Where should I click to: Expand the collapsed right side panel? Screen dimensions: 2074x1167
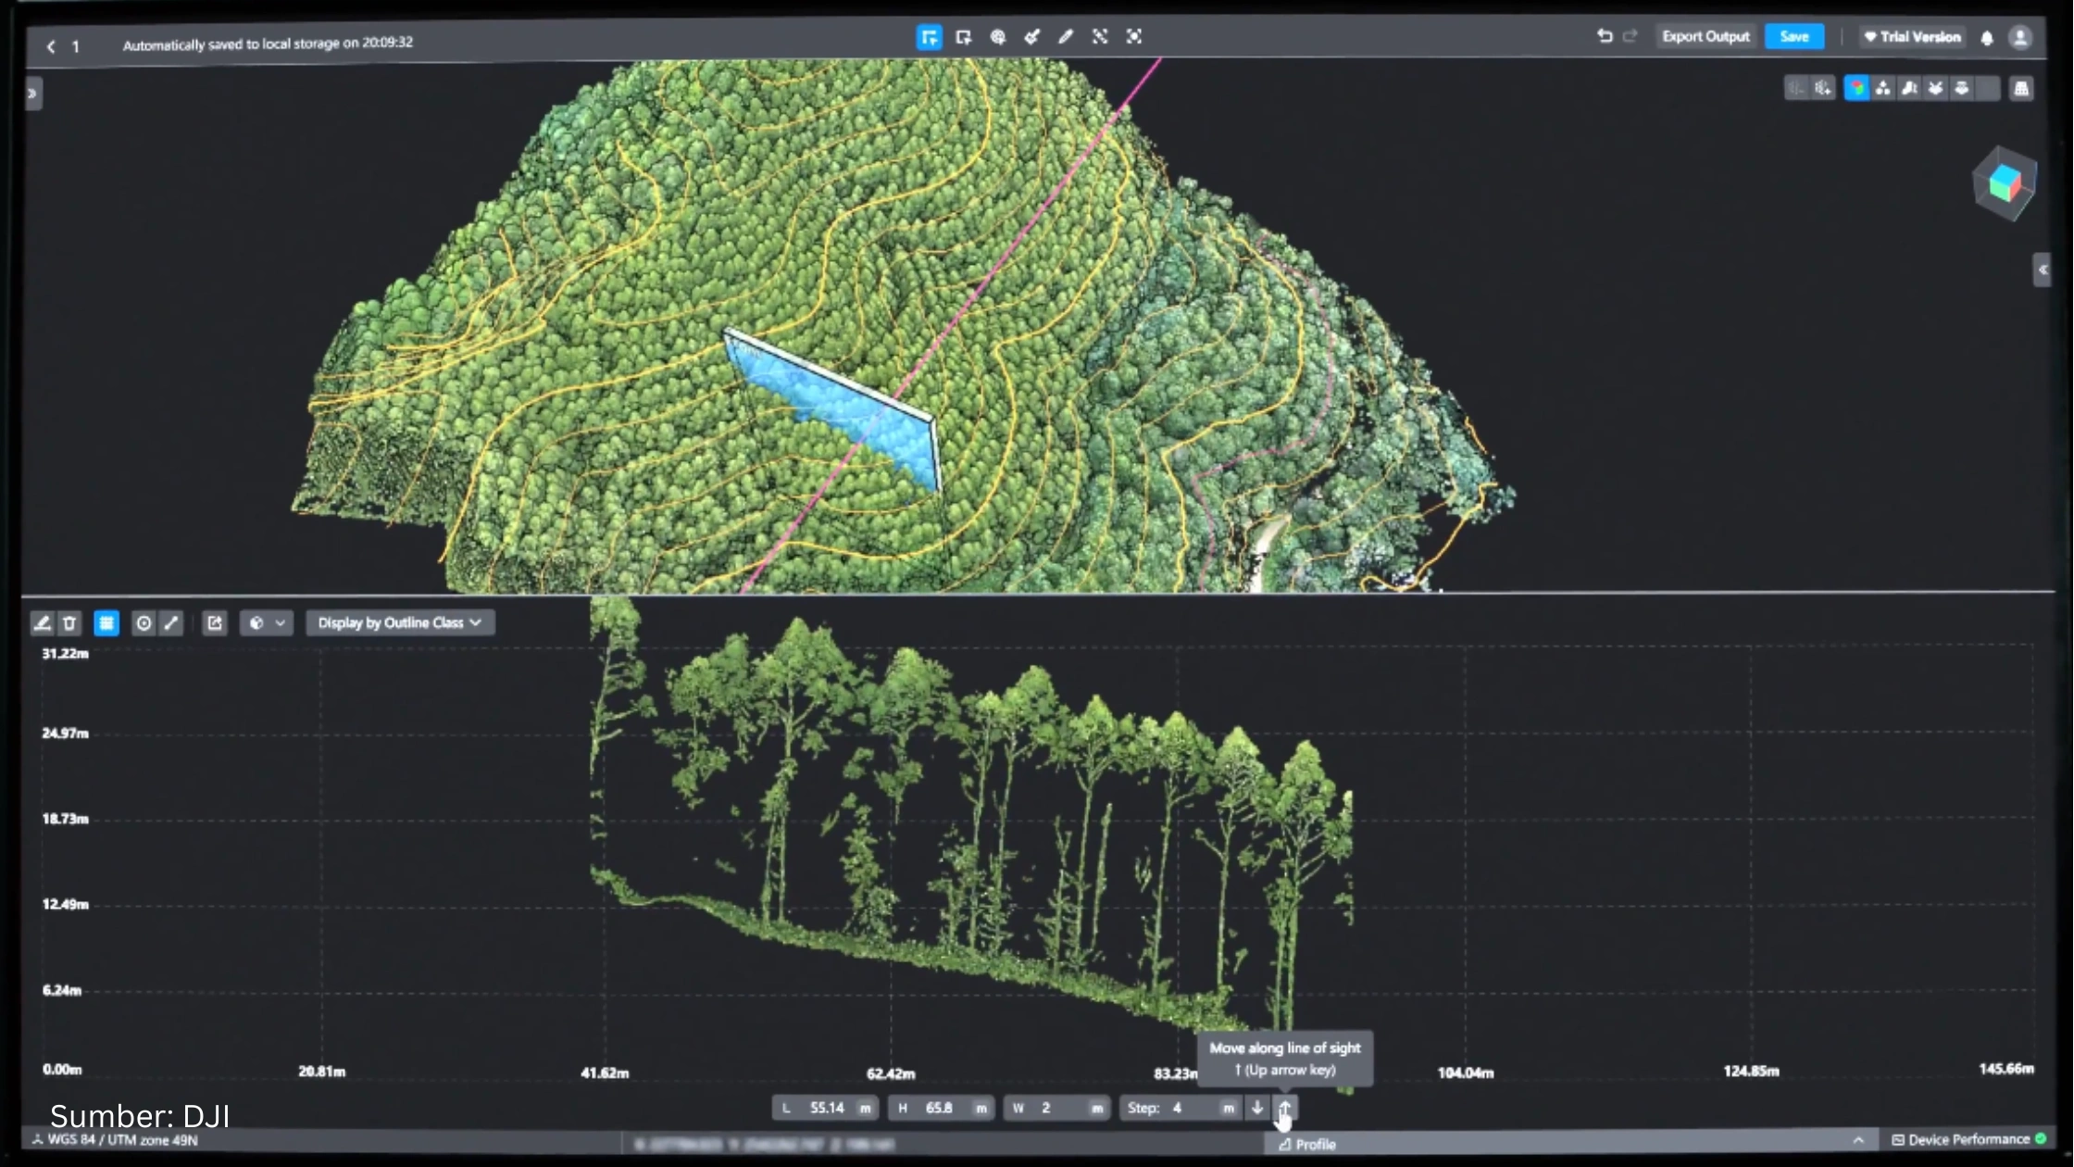(x=2042, y=270)
